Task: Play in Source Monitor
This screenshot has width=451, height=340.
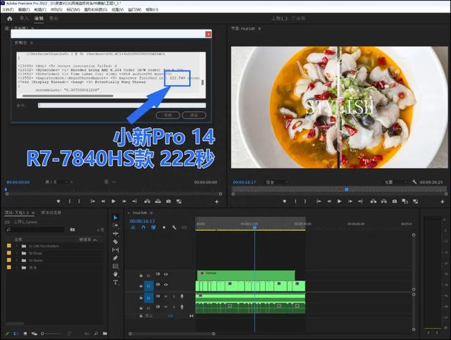Action: (113, 201)
